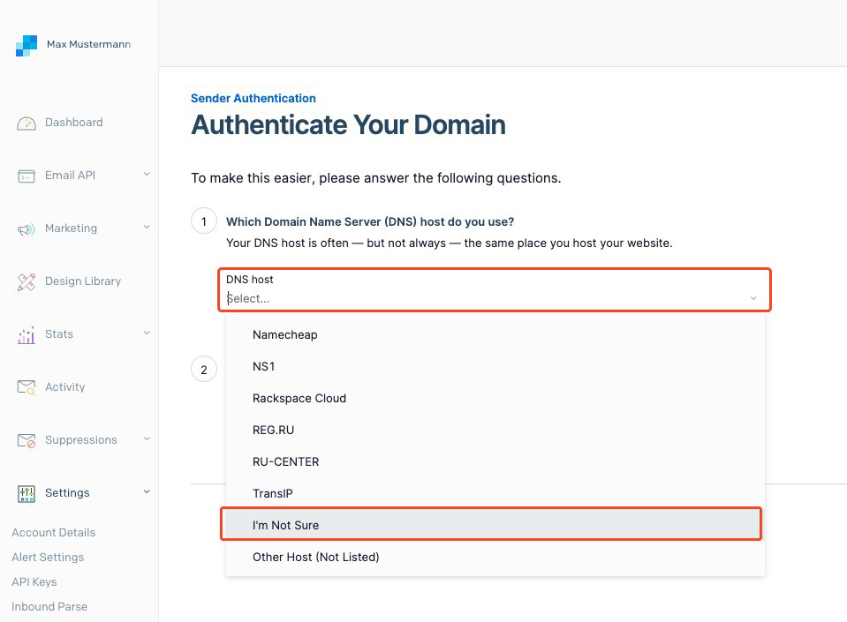
Task: Open Inbound Parse settings page
Action: click(49, 607)
